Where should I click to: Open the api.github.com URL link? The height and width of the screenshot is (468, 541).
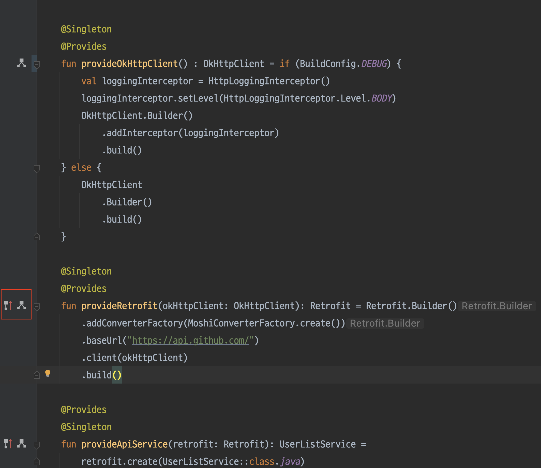click(190, 341)
